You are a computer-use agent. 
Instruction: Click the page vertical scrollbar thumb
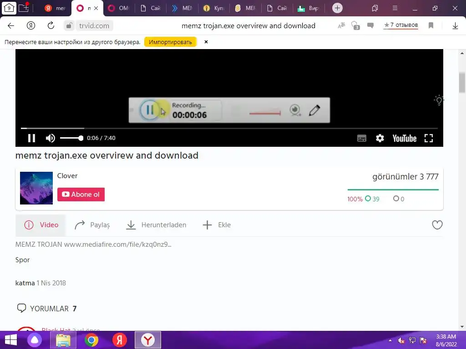(462, 83)
